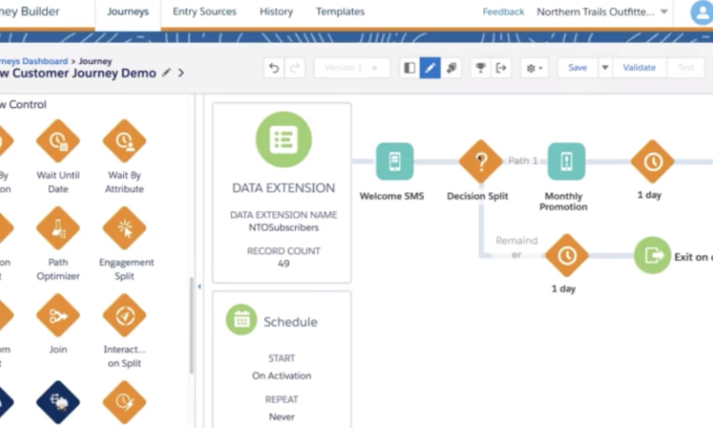Go to the Journeys Dashboard breadcrumb
The height and width of the screenshot is (428, 713).
pyautogui.click(x=34, y=61)
